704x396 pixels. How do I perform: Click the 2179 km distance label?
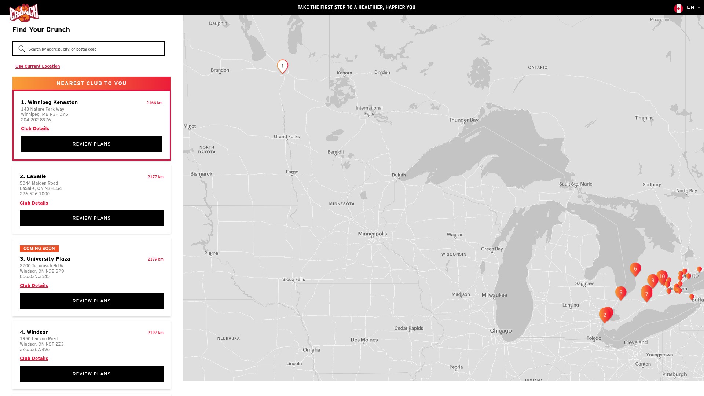[155, 260]
